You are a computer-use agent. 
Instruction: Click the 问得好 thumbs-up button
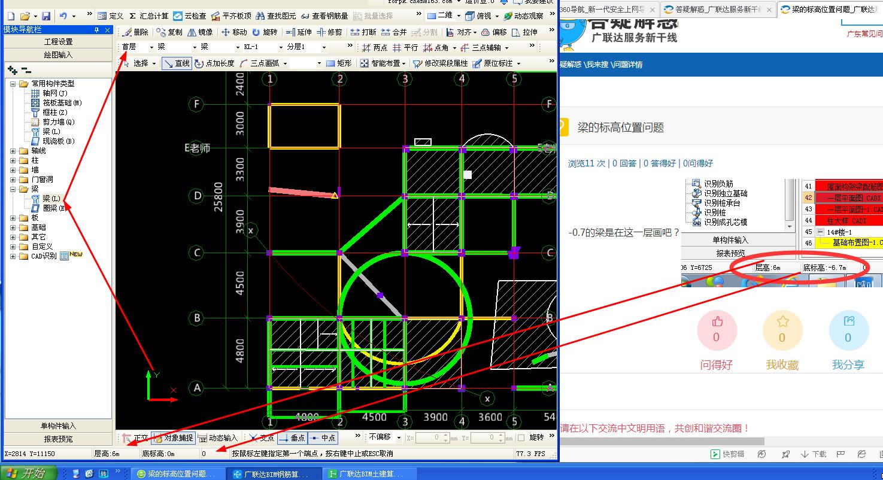(717, 330)
